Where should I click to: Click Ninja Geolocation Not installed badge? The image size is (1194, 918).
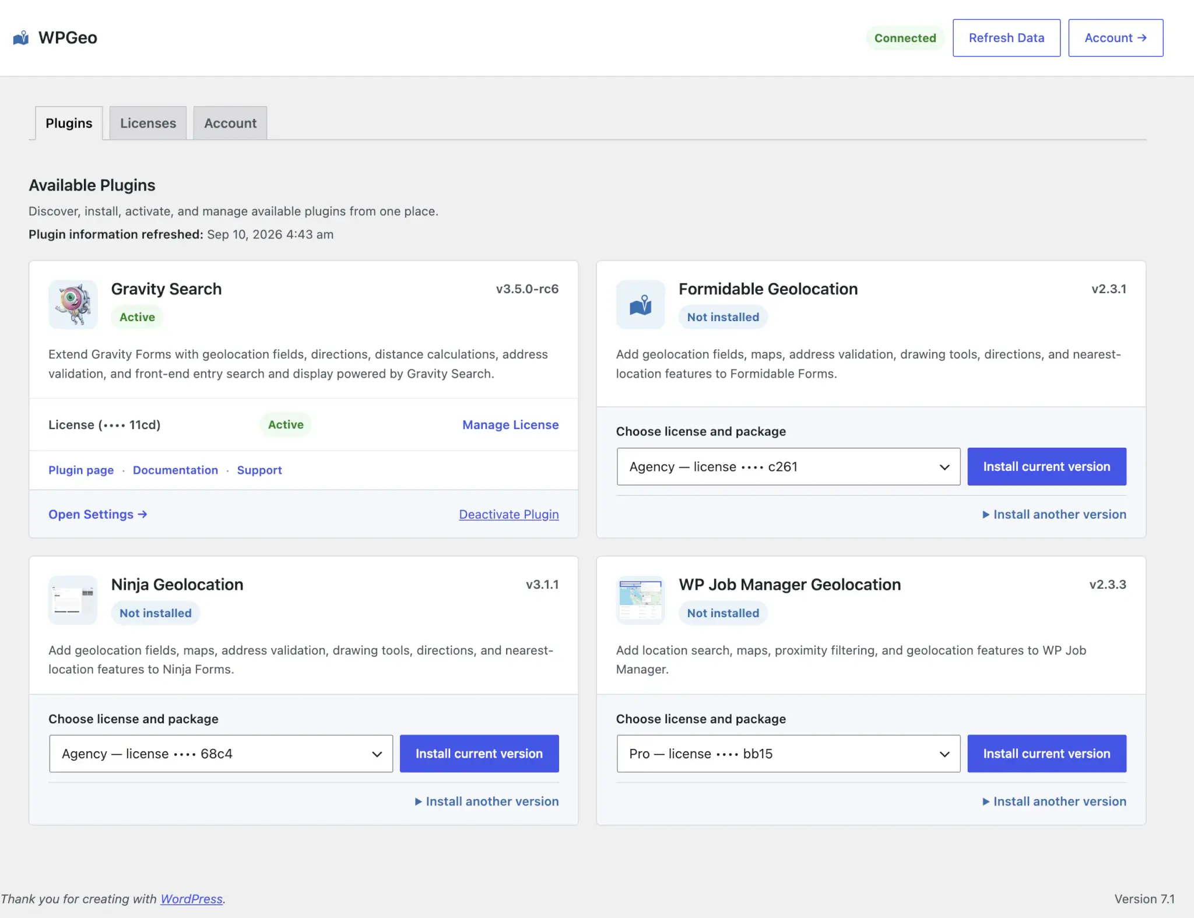(156, 613)
